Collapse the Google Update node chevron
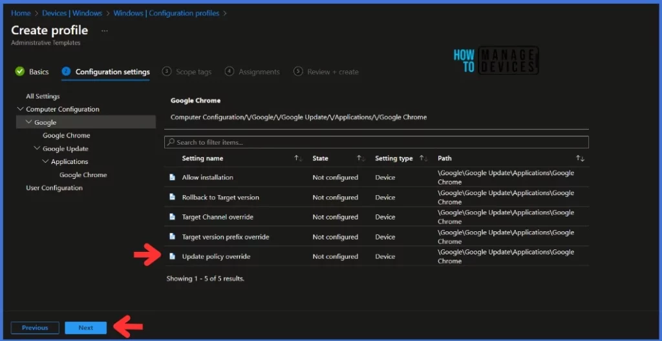The image size is (662, 341). 37,148
